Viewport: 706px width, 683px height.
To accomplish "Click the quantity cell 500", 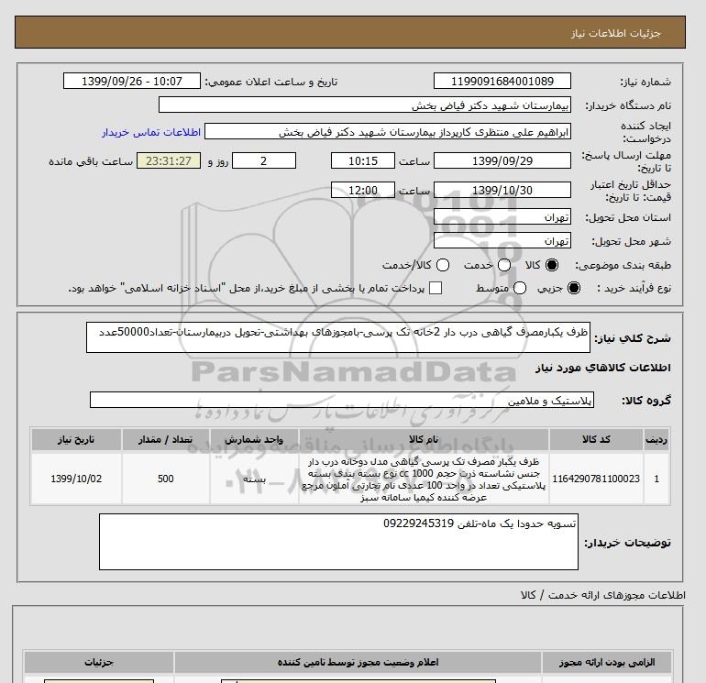I will [166, 479].
